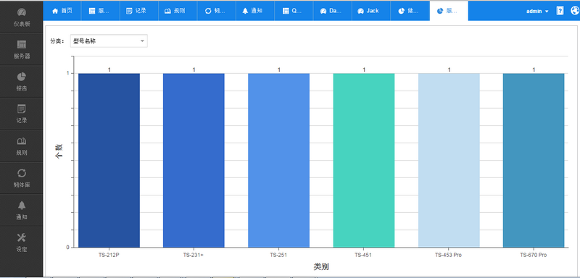Switch to the 规则 tab in top bar
The height and width of the screenshot is (278, 580).
[x=178, y=11]
